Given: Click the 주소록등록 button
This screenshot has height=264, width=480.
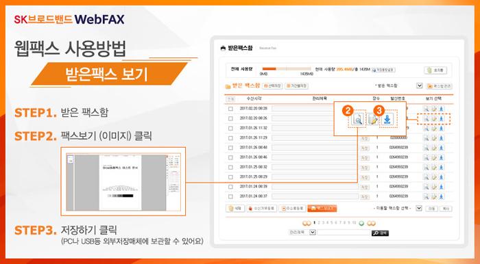Looking at the screenshot, I should [x=292, y=209].
